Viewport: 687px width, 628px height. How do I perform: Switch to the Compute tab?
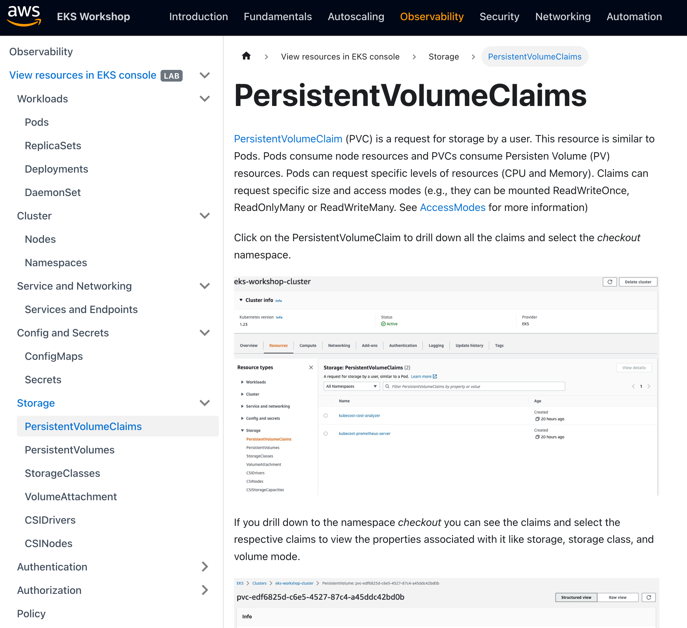click(x=307, y=345)
